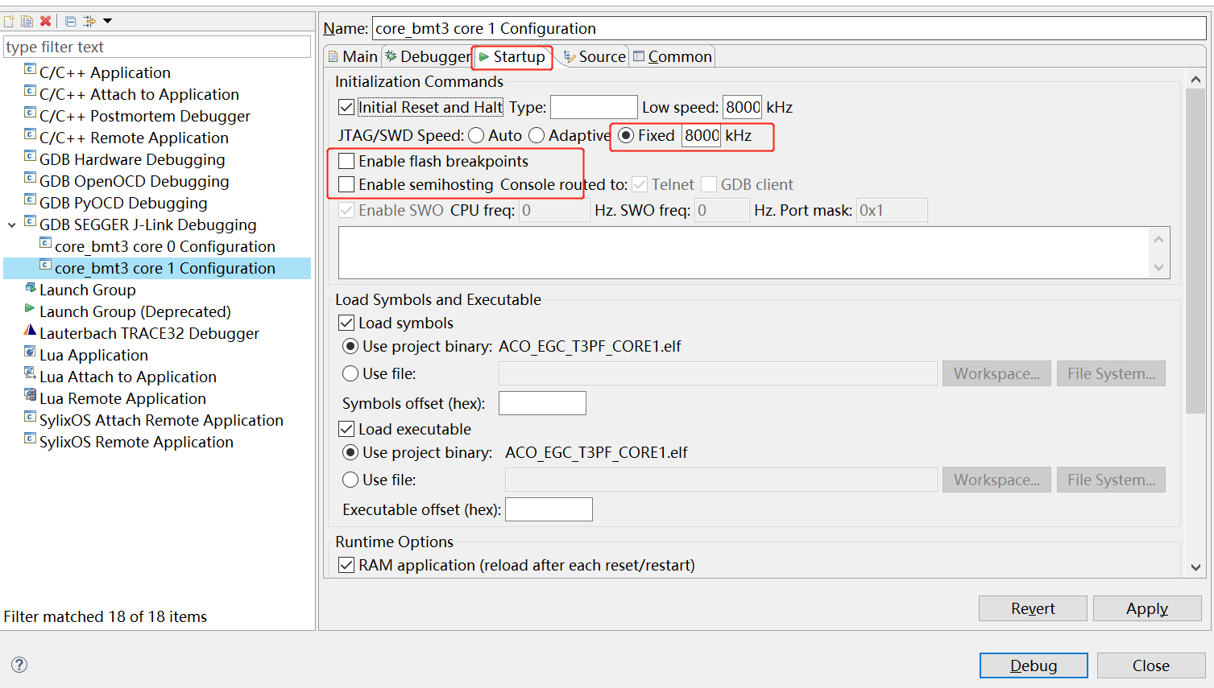The width and height of the screenshot is (1214, 688).
Task: Select the Adaptive JTAG/SWD speed option
Action: click(x=537, y=135)
